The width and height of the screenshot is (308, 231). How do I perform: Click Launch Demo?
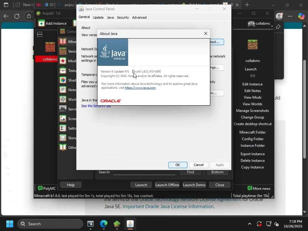point(194,185)
